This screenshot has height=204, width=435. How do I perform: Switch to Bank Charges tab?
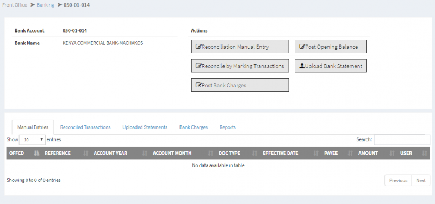194,127
